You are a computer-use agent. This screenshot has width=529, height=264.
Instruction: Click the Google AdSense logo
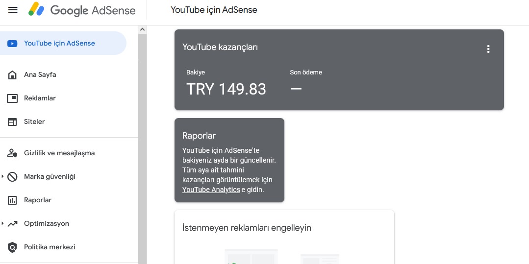82,10
